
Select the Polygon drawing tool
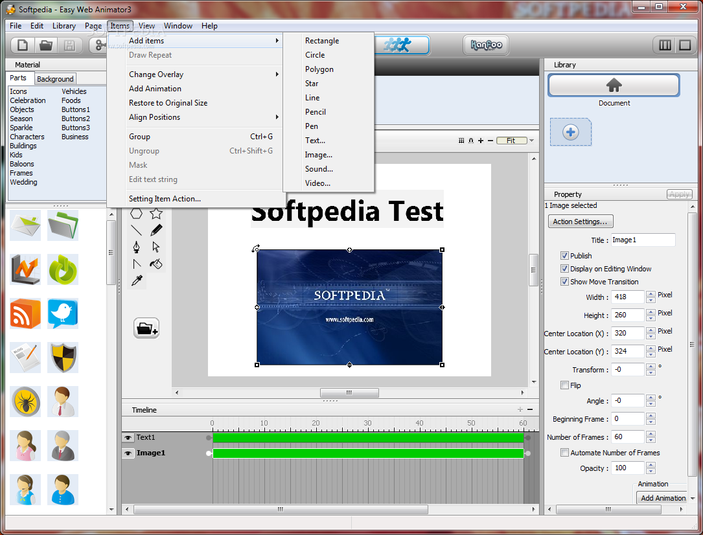(136, 214)
